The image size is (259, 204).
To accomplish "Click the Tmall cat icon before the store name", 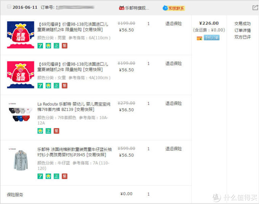I will click(122, 8).
